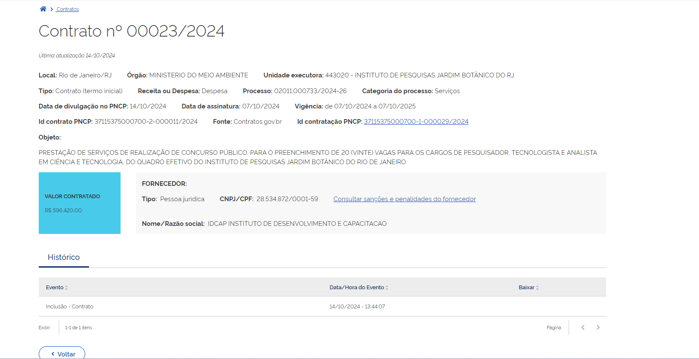Open Consultar sanções e penalidades do fornecedor
699x359 pixels.
tap(405, 199)
